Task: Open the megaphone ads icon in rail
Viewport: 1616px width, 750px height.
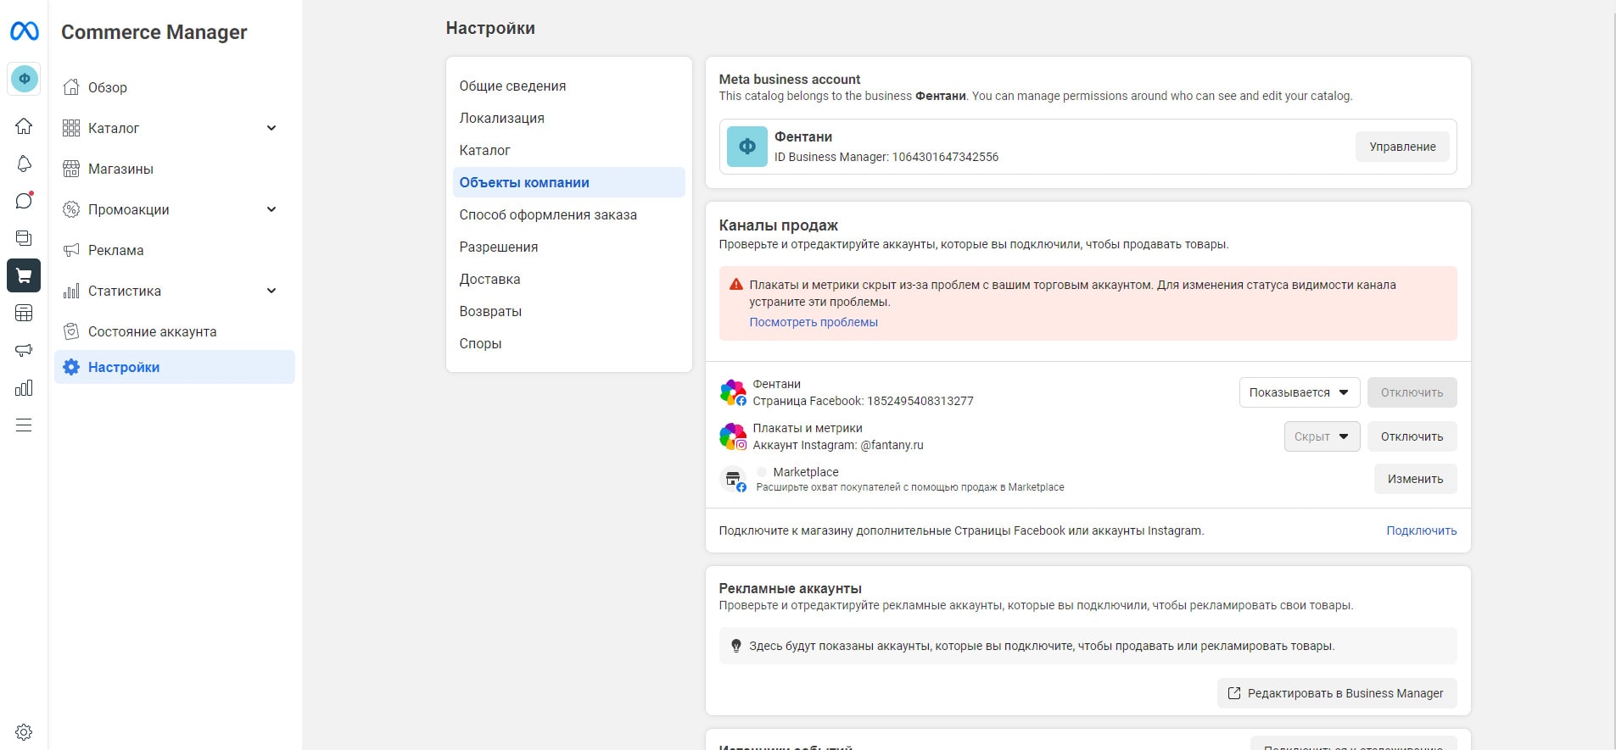Action: coord(24,350)
